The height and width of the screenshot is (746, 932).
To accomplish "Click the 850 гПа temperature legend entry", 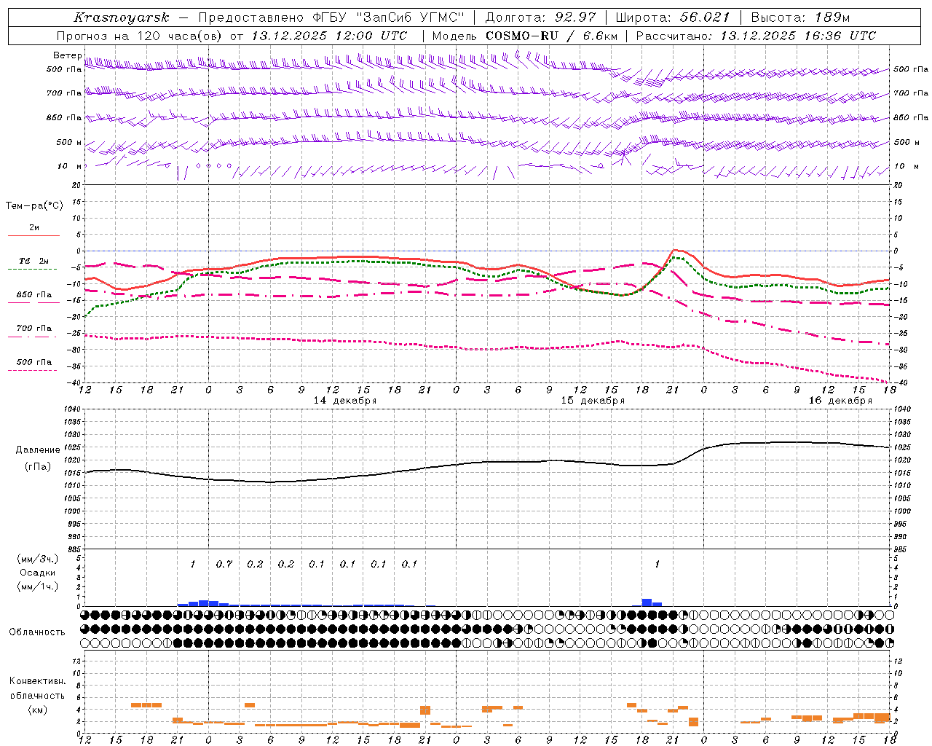I will (x=34, y=294).
